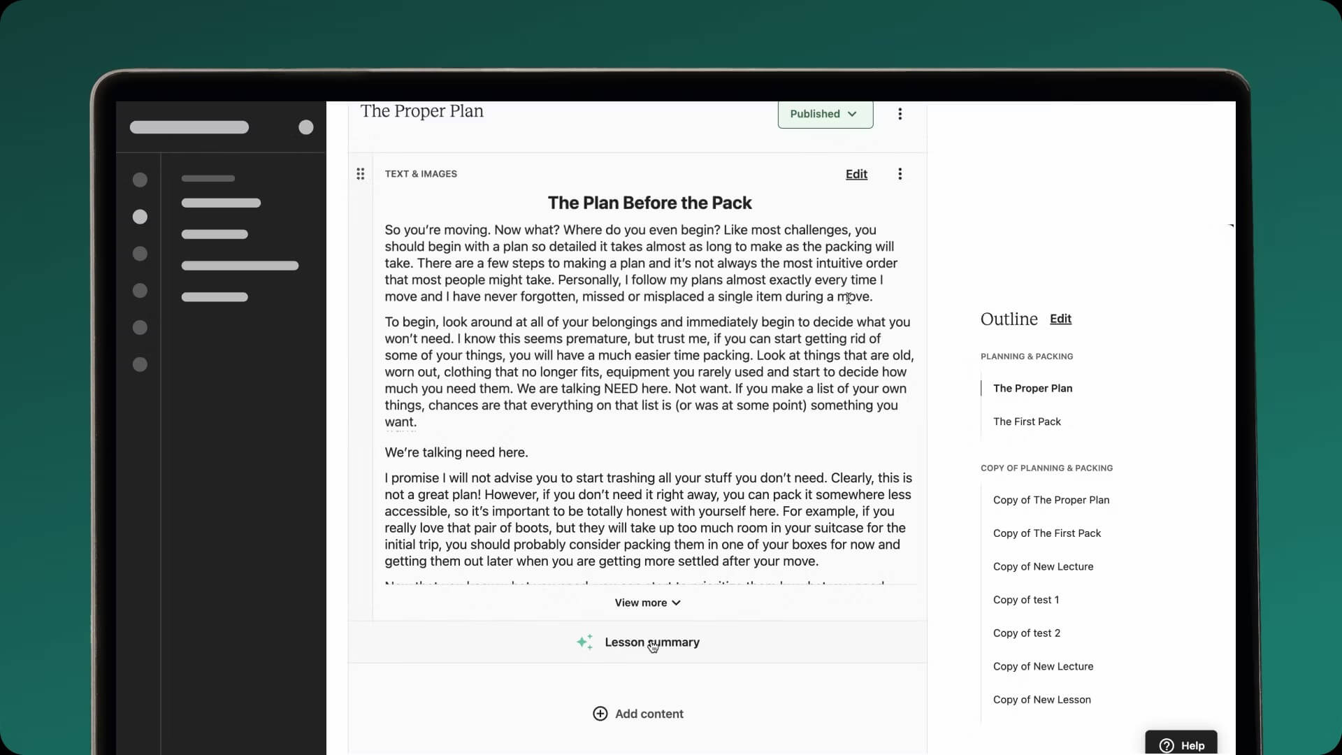Click Edit button on text block

pos(856,173)
